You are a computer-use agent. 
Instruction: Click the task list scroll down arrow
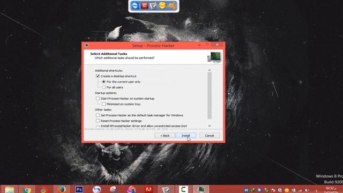pos(210,126)
